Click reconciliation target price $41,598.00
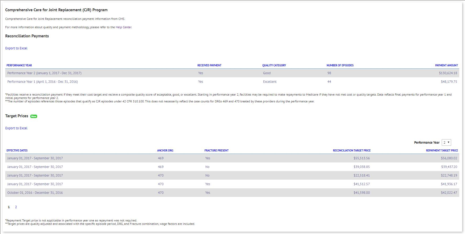Image resolution: width=465 pixels, height=234 pixels. coord(362,193)
